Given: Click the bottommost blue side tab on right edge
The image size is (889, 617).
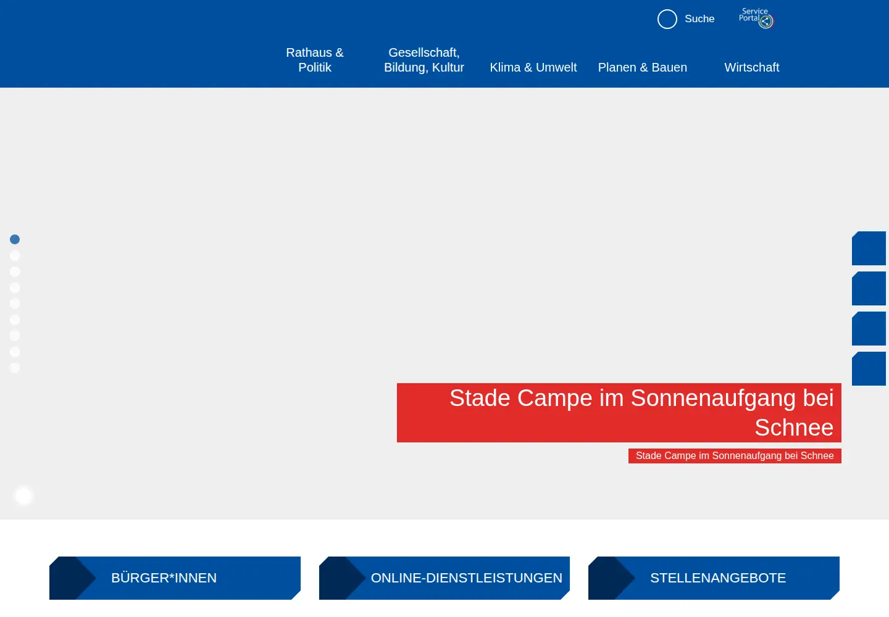Looking at the screenshot, I should (x=869, y=368).
